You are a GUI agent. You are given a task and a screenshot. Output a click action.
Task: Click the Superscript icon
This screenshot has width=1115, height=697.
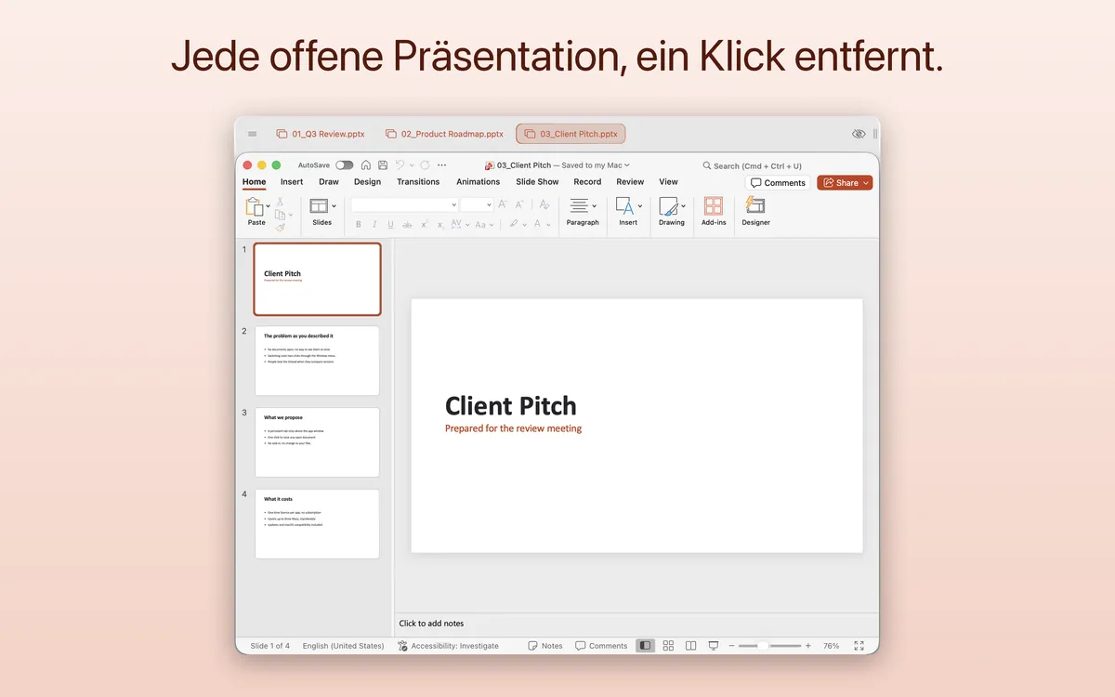click(x=424, y=224)
